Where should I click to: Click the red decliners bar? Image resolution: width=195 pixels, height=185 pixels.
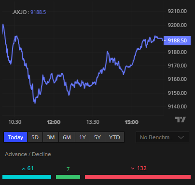point(138,177)
